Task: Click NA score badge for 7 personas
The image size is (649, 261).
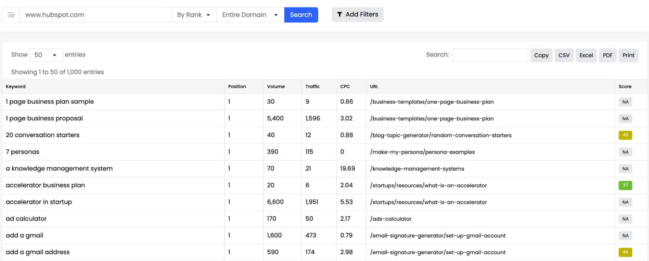Action: 625,152
